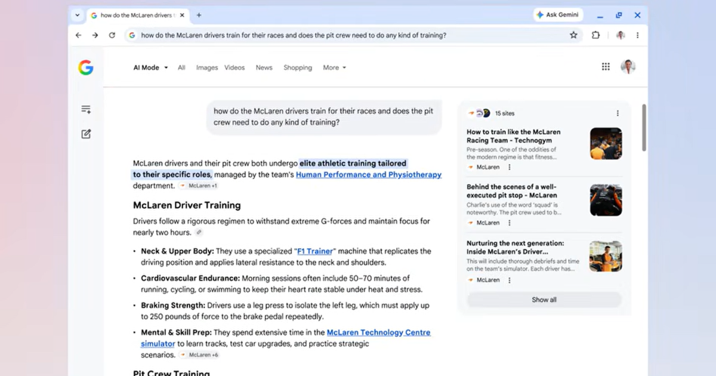
Task: Go forward using browser forward arrow
Action: 95,35
